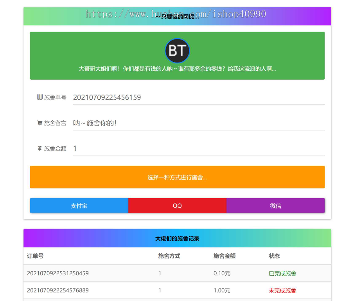
Task: Focus the 施舍单号 order number field
Action: 199,98
